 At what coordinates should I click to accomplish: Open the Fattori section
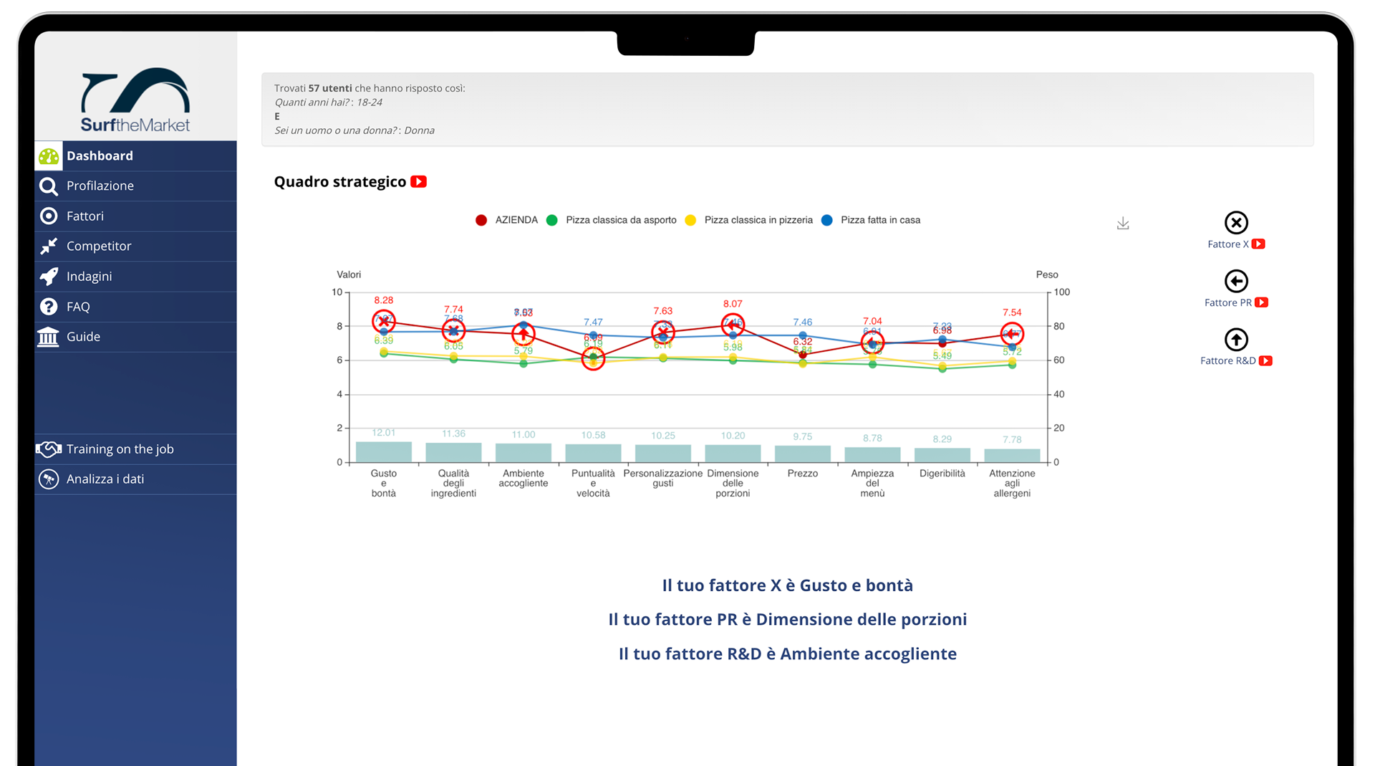click(85, 216)
